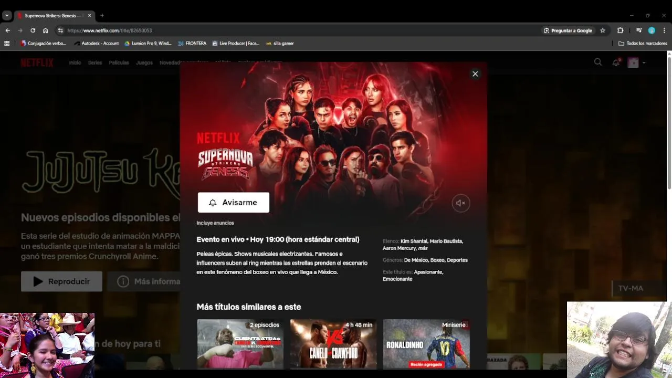Open Chrome three-dot menu
This screenshot has height=378, width=672.
(664, 30)
